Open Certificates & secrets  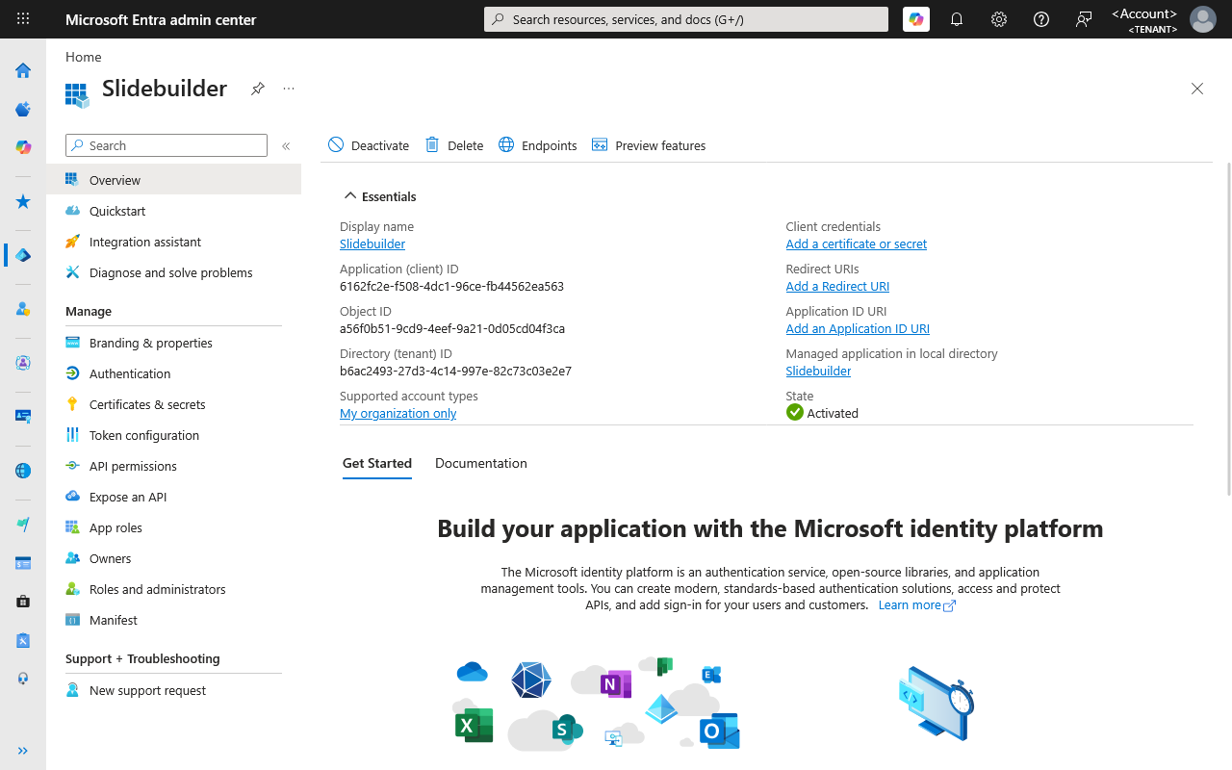pyautogui.click(x=173, y=404)
